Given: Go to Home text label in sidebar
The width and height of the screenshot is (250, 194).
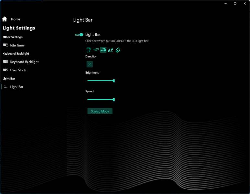Looking at the screenshot, I should (x=16, y=19).
